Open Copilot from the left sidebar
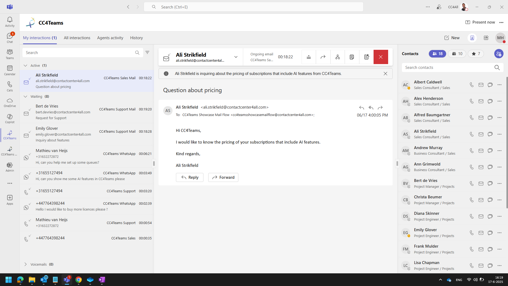Screen dimensions: 508x286 click(10, 118)
